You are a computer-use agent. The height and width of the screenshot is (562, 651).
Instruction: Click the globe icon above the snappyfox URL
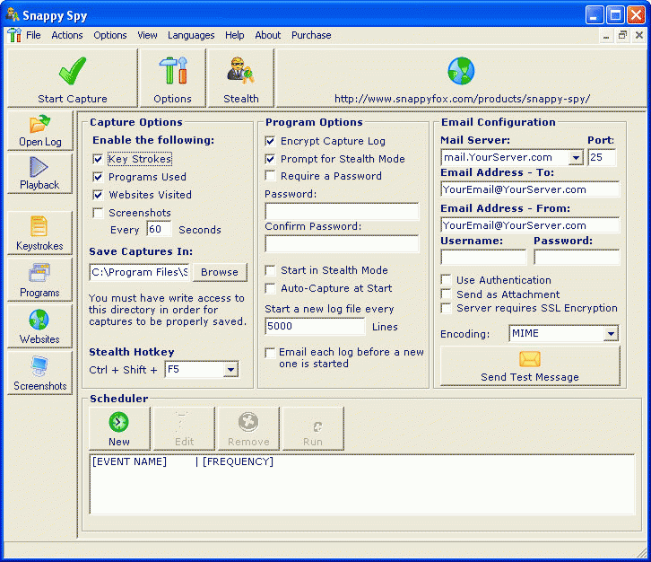pos(461,71)
